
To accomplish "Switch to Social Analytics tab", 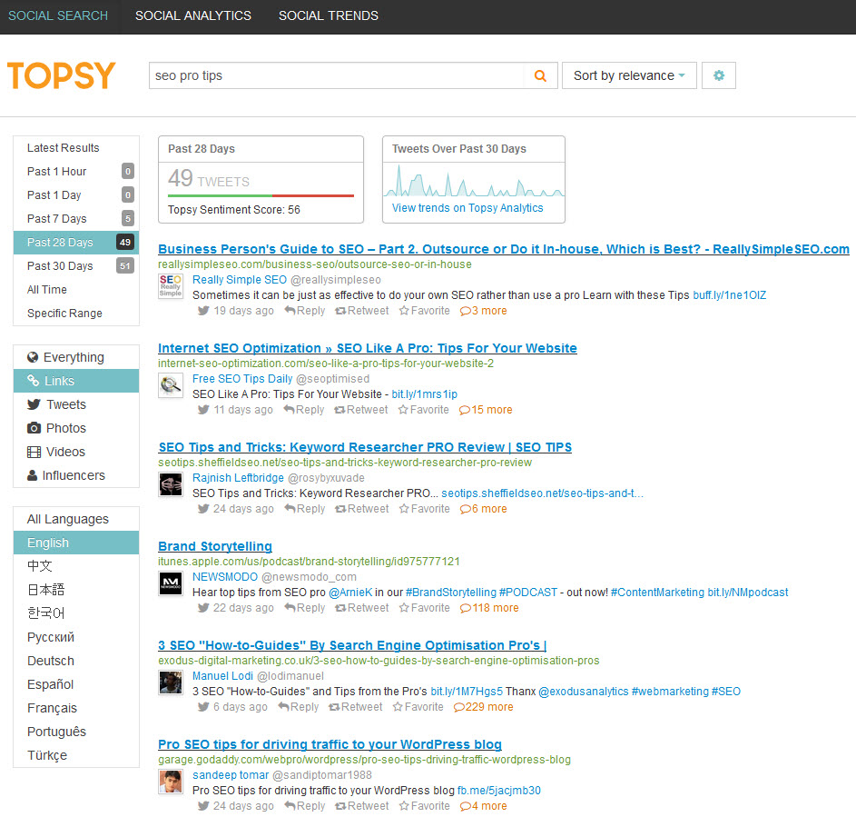I will click(193, 15).
